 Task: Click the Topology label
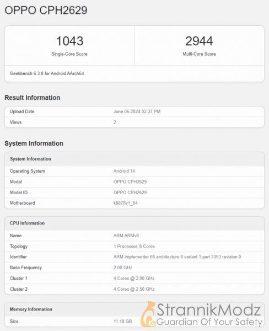pyautogui.click(x=19, y=247)
